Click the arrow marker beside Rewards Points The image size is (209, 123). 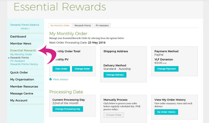[9, 58]
